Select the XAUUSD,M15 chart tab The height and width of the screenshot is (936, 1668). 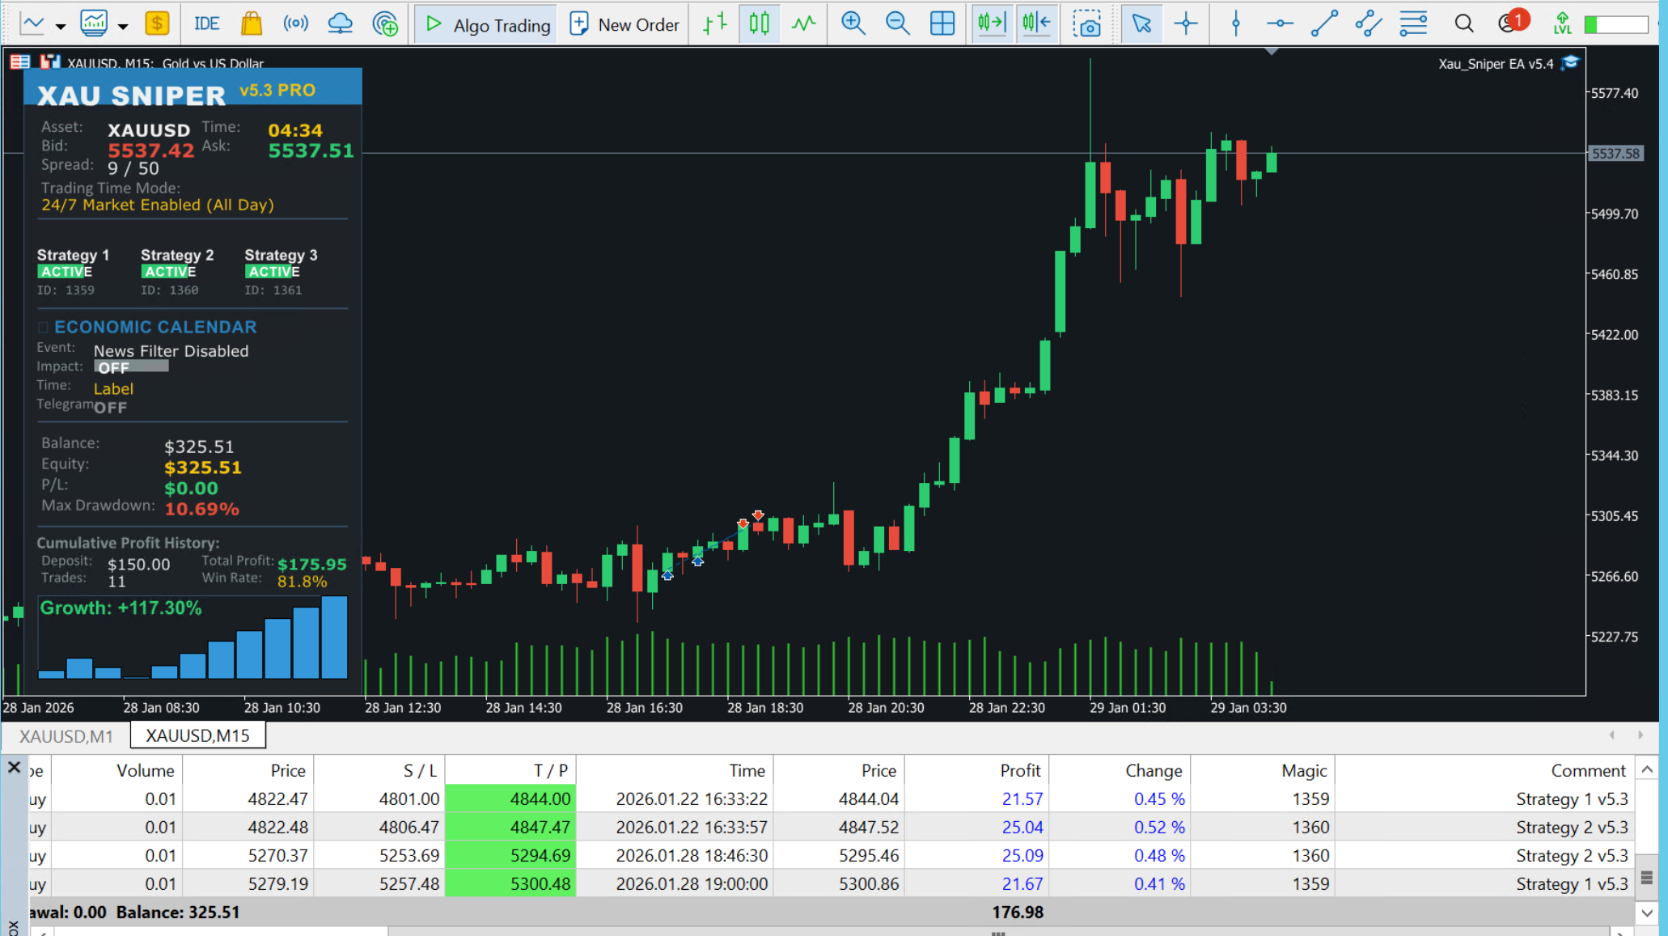197,735
